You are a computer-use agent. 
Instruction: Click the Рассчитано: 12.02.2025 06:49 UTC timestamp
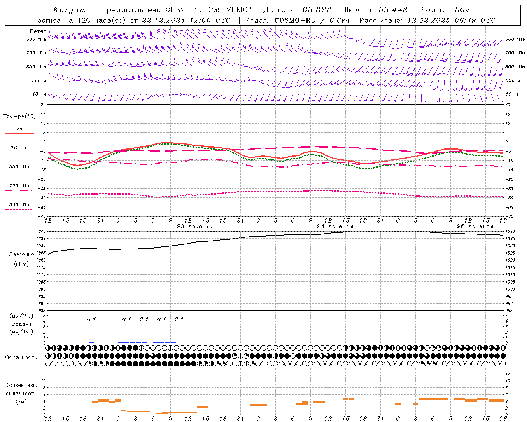coord(428,20)
